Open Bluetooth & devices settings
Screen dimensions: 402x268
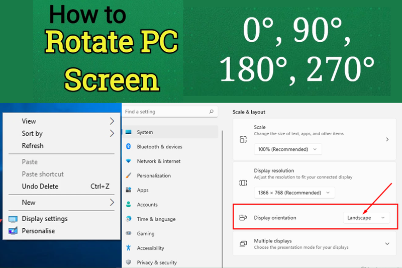[x=170, y=146]
